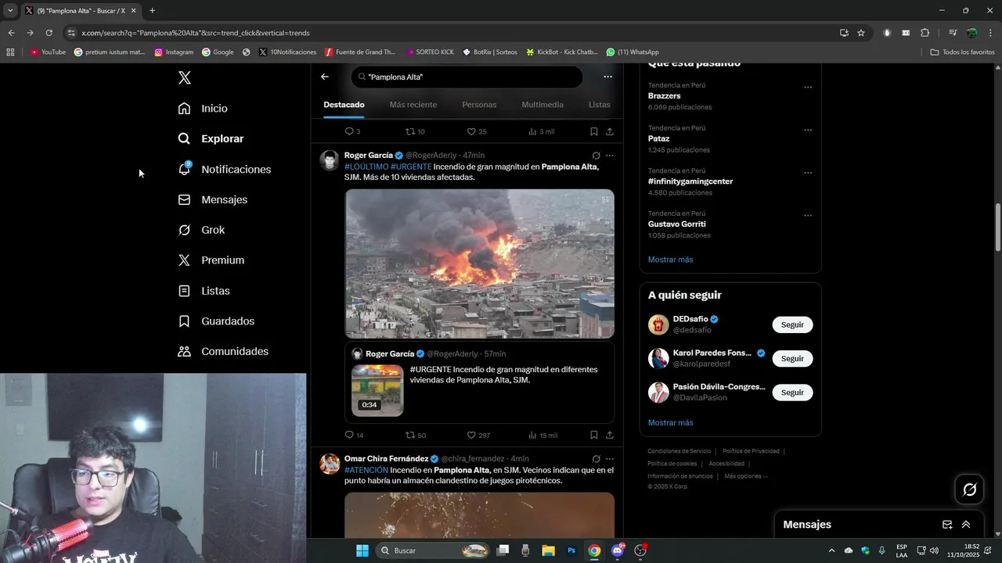1002x563 pixels.
Task: Reply to the top post with 3 replies
Action: coord(352,131)
